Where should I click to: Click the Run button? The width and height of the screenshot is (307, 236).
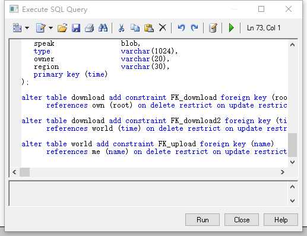coord(202,220)
